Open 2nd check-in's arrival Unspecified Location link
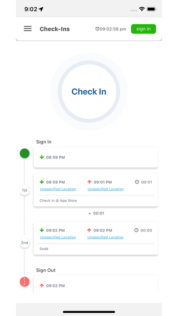Image resolution: width=178 pixels, height=316 pixels. coord(58,237)
